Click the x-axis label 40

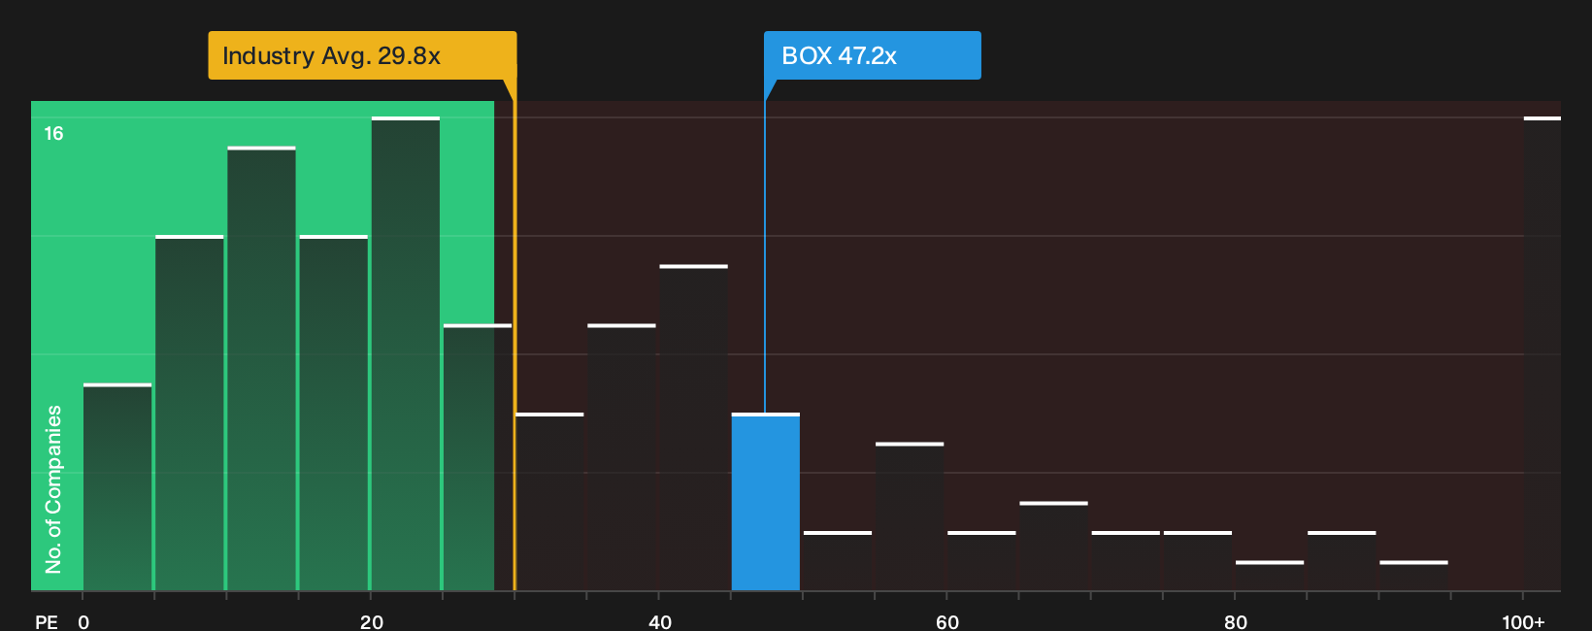[660, 621]
